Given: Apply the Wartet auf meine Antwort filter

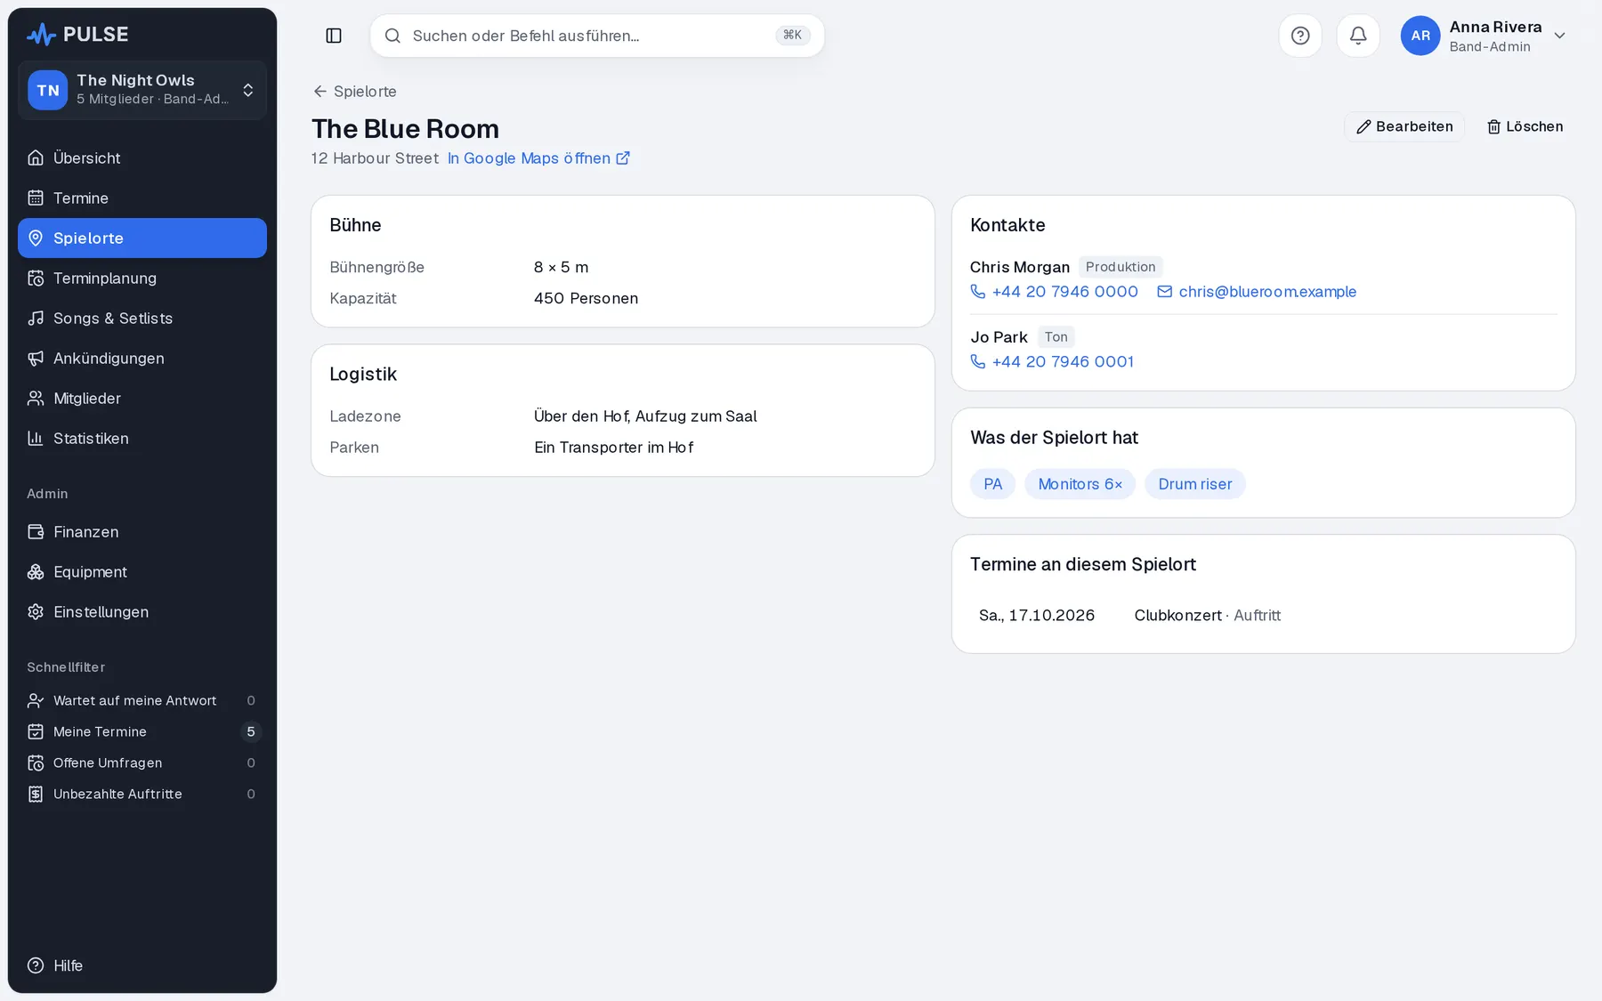Looking at the screenshot, I should [142, 701].
